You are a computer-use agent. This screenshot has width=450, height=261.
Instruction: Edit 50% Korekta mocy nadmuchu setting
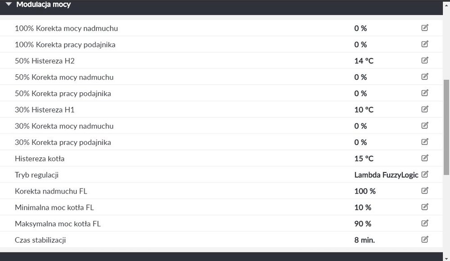tap(425, 76)
